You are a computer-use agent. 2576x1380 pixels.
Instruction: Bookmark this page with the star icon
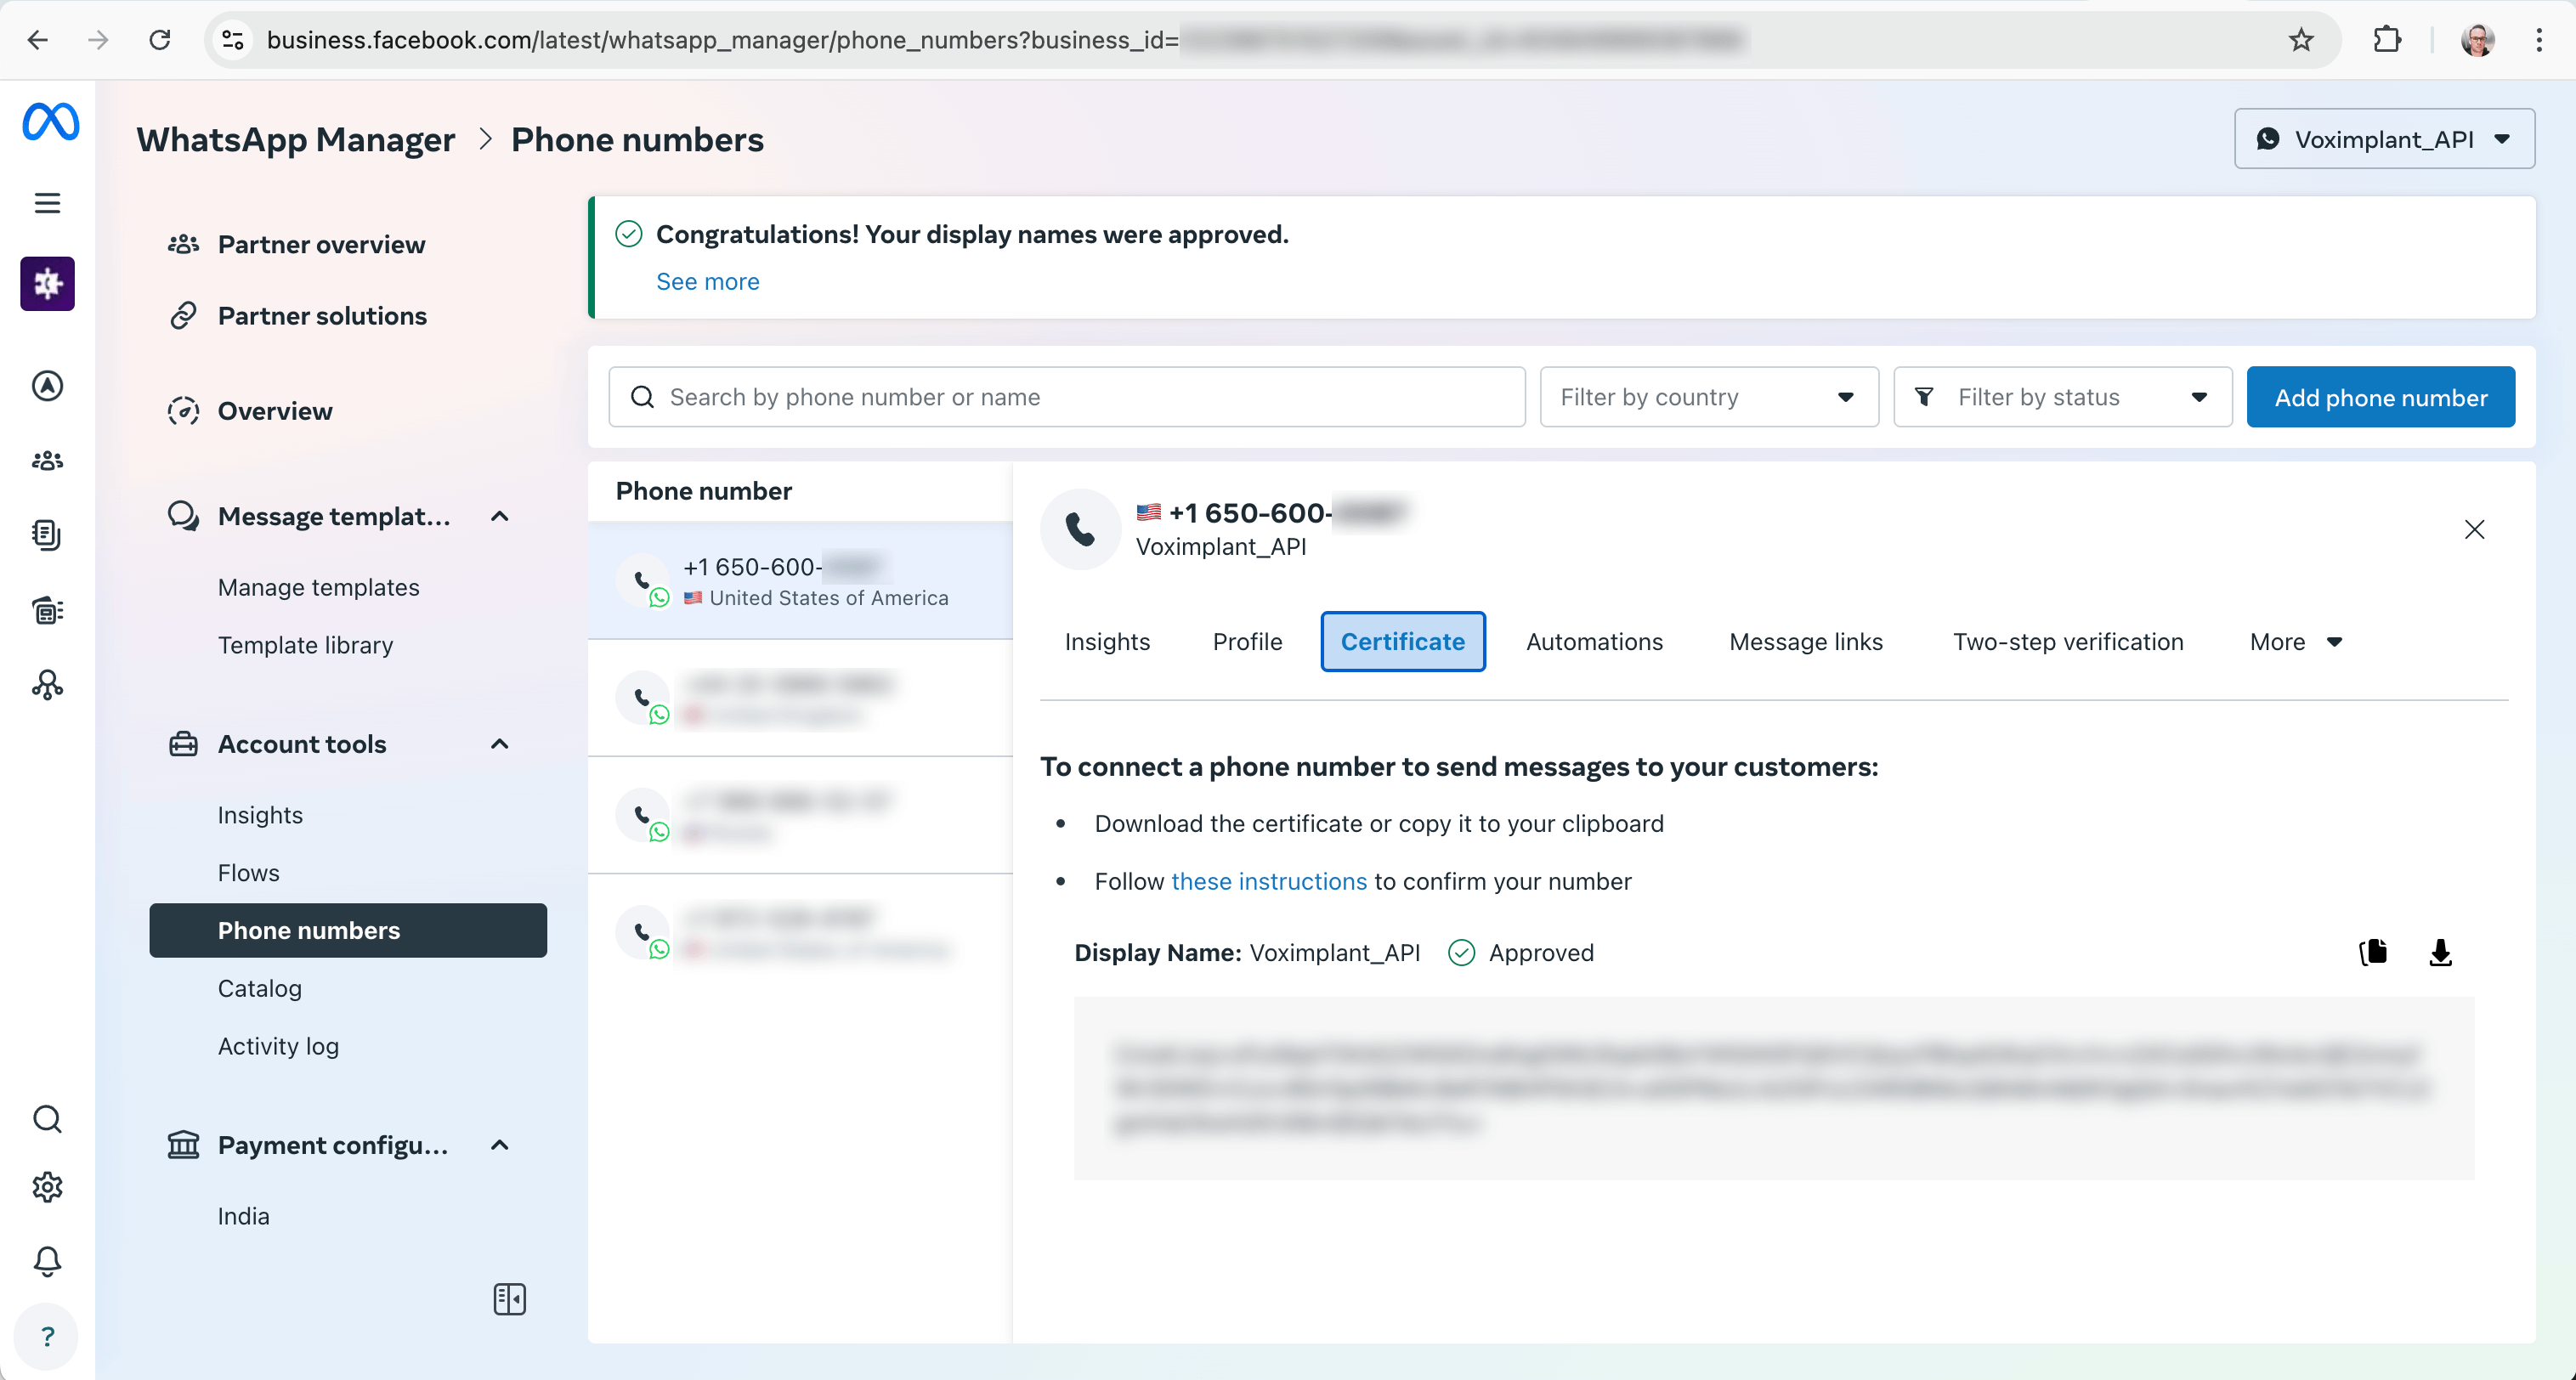[x=2301, y=40]
